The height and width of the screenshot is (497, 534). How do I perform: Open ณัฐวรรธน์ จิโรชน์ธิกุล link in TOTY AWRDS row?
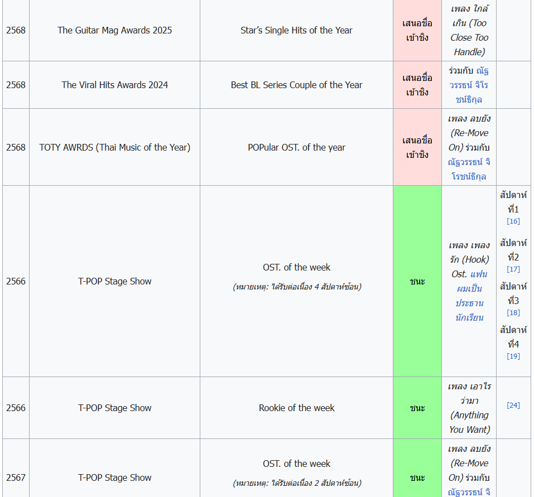(469, 169)
